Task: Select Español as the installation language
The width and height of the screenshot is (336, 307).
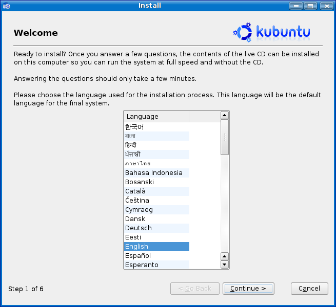Action: click(138, 256)
